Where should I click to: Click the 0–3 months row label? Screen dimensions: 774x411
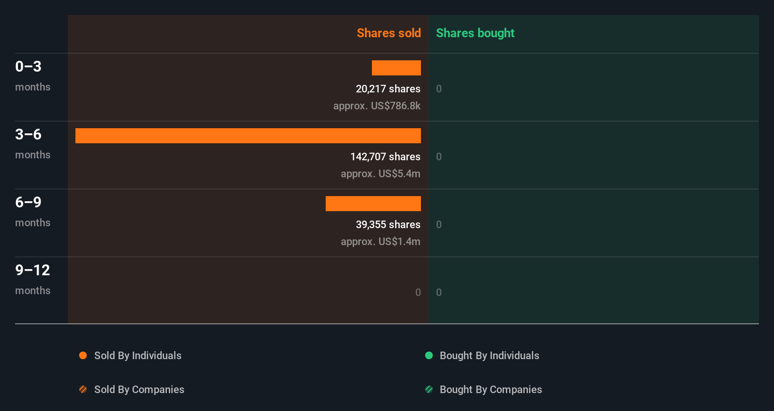click(x=33, y=76)
